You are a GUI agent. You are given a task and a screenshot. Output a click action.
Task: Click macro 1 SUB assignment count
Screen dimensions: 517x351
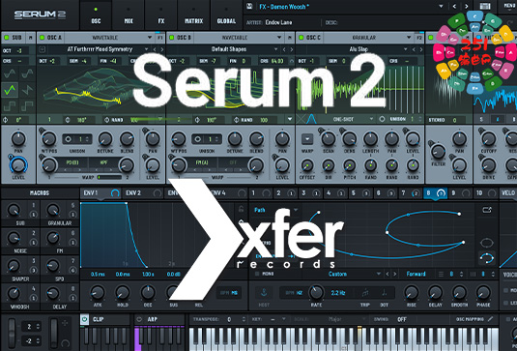(33, 215)
